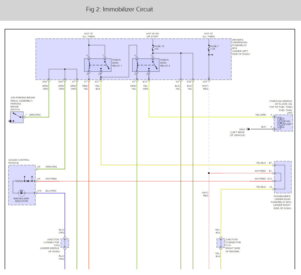
Task: Click the YEL/GRN label near fuel pump pin 5
Action: (x=260, y=115)
